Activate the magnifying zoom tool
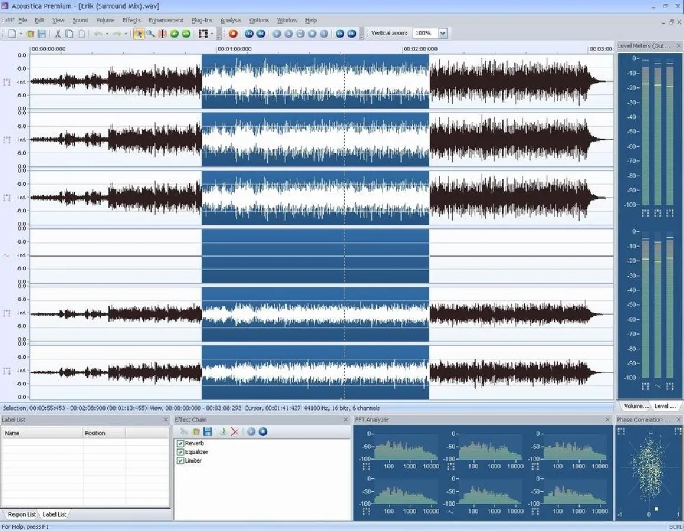 point(150,34)
